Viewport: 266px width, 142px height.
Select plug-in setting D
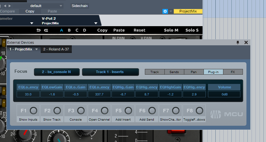85,30
